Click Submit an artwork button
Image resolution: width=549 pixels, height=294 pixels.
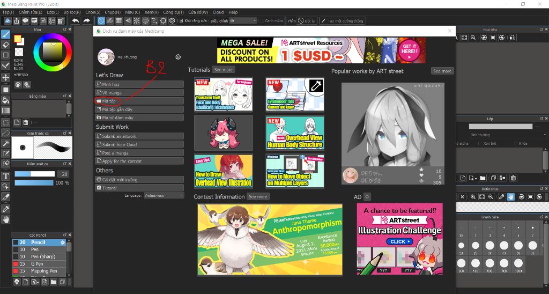coord(139,136)
